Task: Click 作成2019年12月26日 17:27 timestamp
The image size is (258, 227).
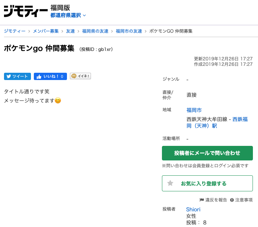Action: tap(223, 64)
